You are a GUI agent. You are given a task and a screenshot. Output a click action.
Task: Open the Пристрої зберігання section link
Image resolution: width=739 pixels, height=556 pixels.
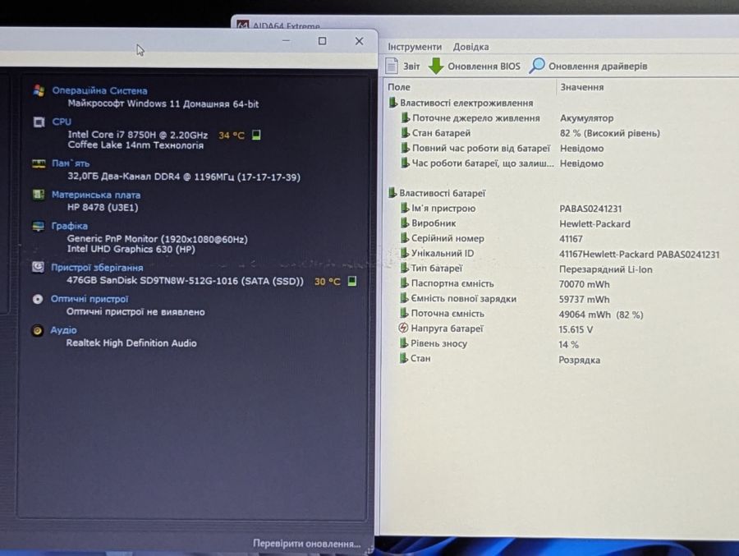coord(97,268)
